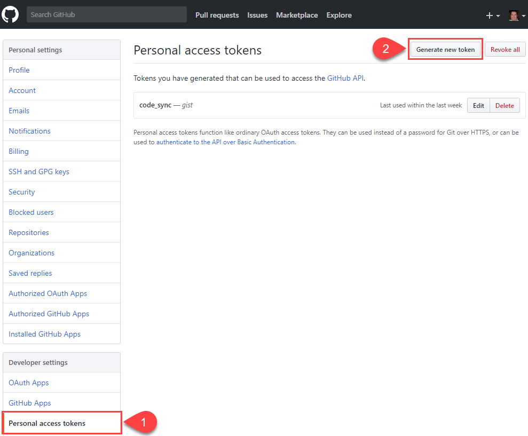Open the plus create-new dropdown
This screenshot has width=528, height=436.
(x=493, y=15)
